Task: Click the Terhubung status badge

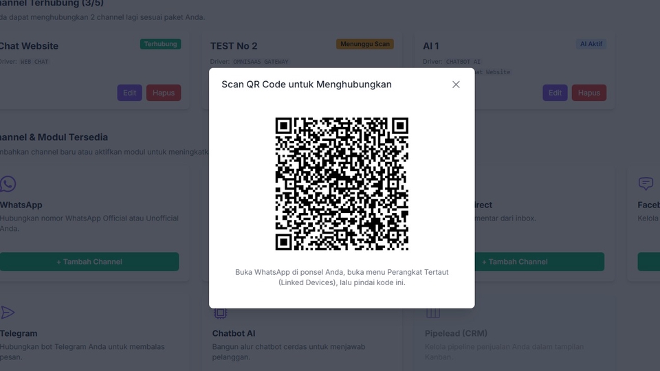Action: (x=160, y=44)
